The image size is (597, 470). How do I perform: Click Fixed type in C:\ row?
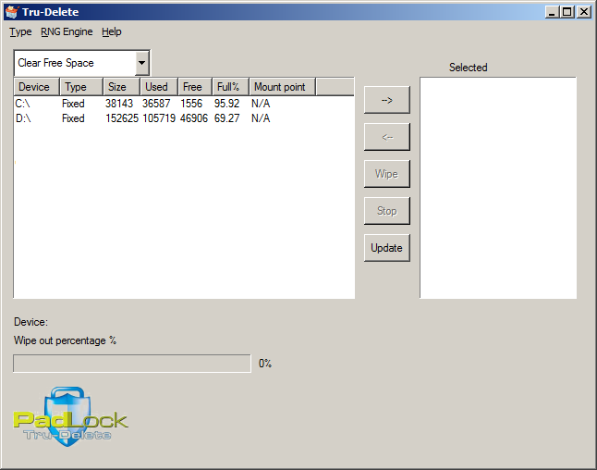pyautogui.click(x=73, y=104)
